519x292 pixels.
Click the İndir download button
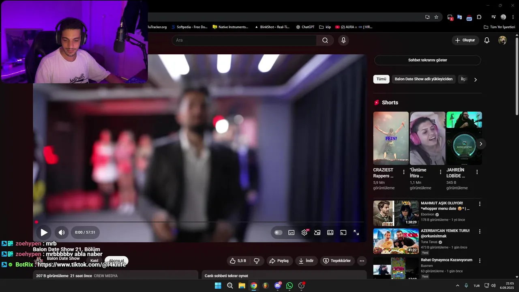(x=306, y=261)
